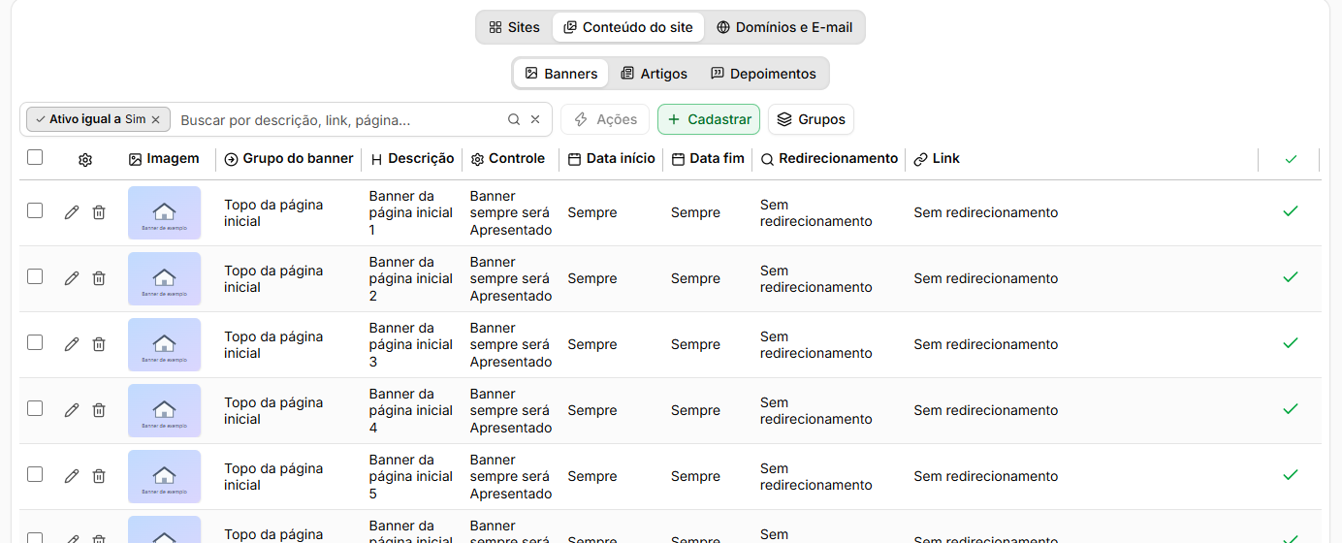
Task: Click active checkmark for banner 2 row
Action: click(1291, 276)
